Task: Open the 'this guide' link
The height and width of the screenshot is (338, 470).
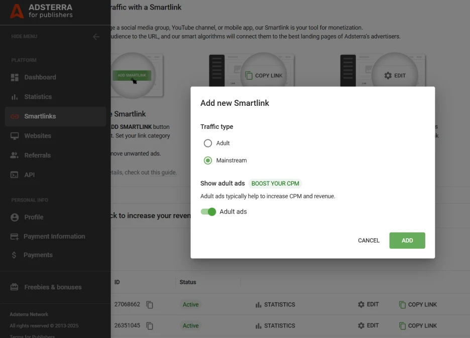Action: 163,173
